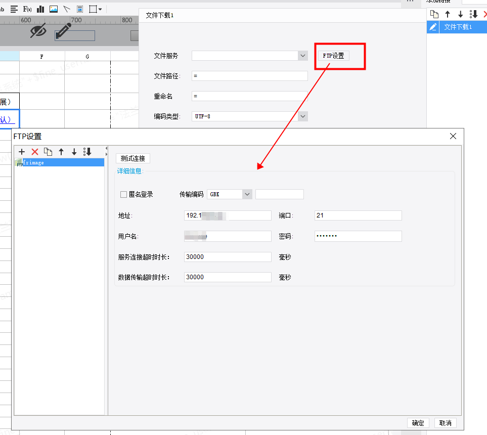
Task: Click the 数据传输超时时长 field
Action: tap(228, 277)
